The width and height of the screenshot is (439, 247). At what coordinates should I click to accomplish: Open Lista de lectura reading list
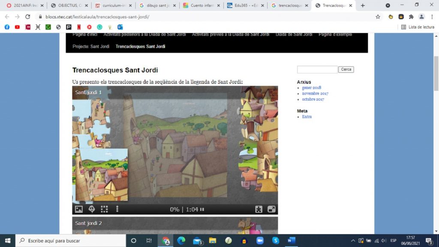coord(418,27)
